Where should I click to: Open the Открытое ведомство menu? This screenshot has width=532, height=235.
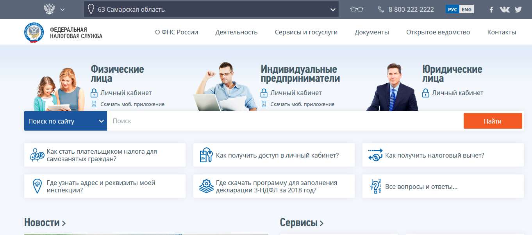tap(438, 32)
